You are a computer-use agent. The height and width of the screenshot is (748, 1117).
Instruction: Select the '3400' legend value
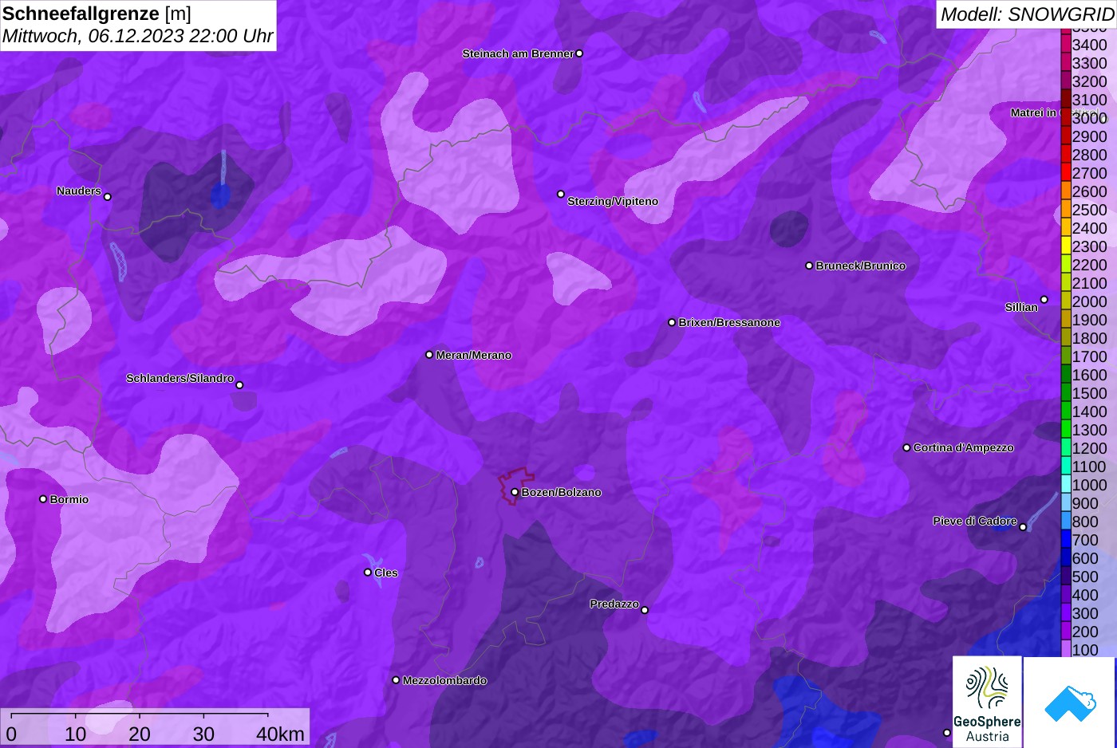(x=1089, y=45)
